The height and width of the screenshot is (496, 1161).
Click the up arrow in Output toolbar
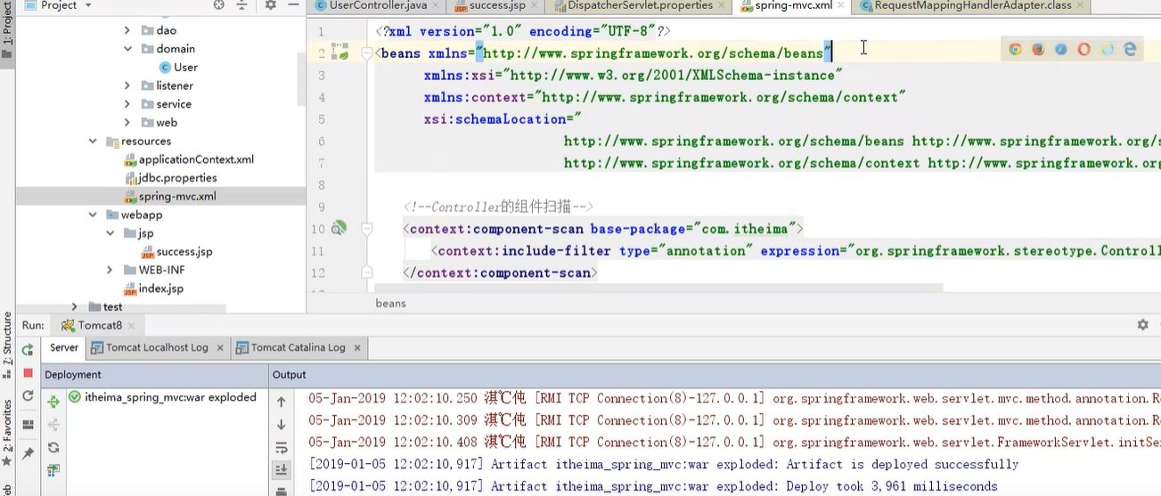tap(282, 402)
